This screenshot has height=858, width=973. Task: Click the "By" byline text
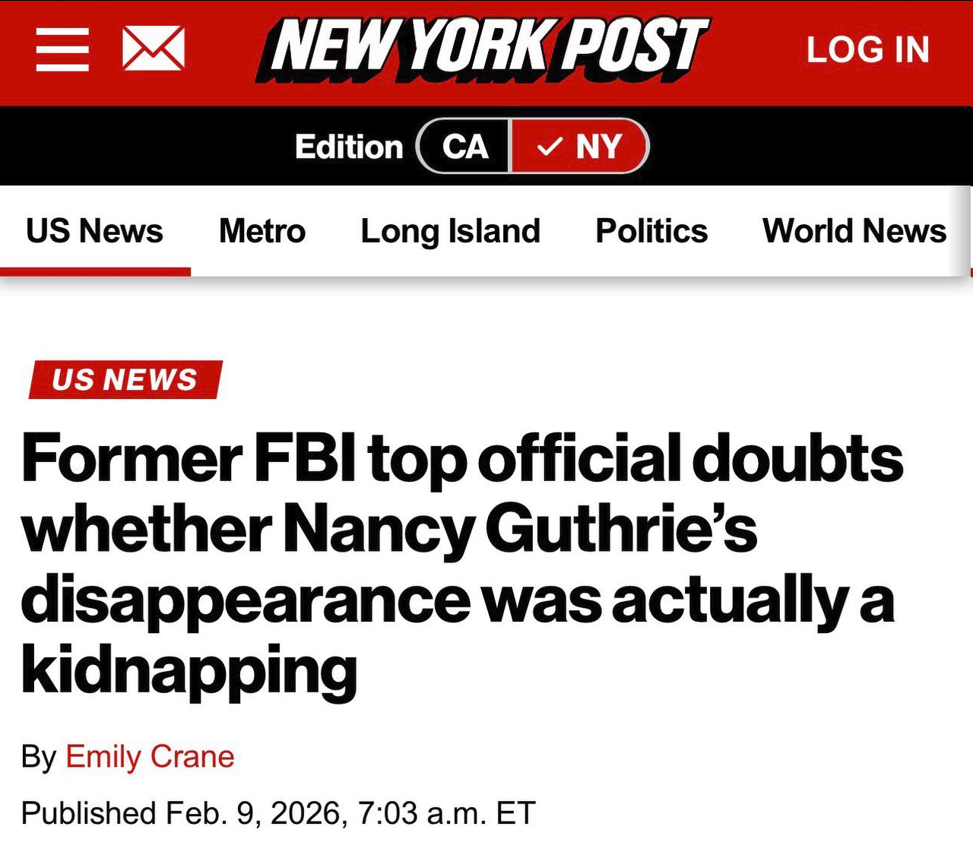tap(38, 757)
